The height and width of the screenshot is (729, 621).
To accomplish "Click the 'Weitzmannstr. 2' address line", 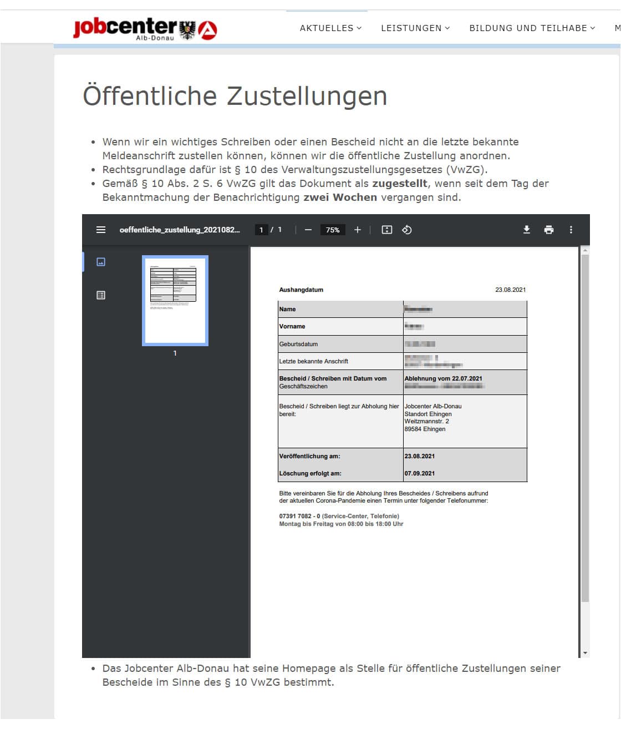I will coord(427,421).
